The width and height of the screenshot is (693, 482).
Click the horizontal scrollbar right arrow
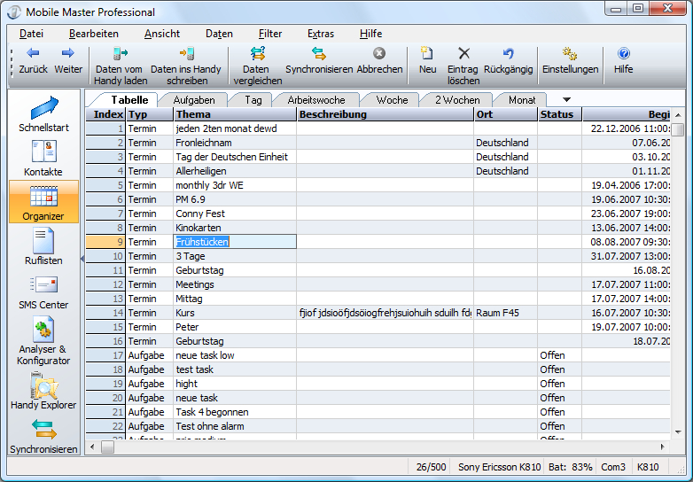tap(663, 447)
